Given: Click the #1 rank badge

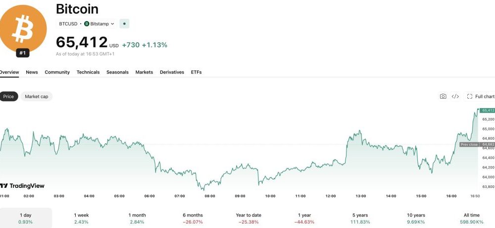Looking at the screenshot, I should pyautogui.click(x=23, y=53).
